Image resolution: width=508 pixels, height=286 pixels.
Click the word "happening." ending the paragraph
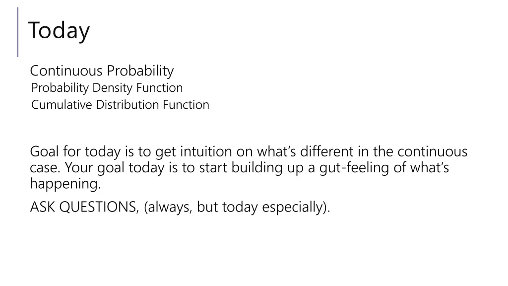[65, 184]
